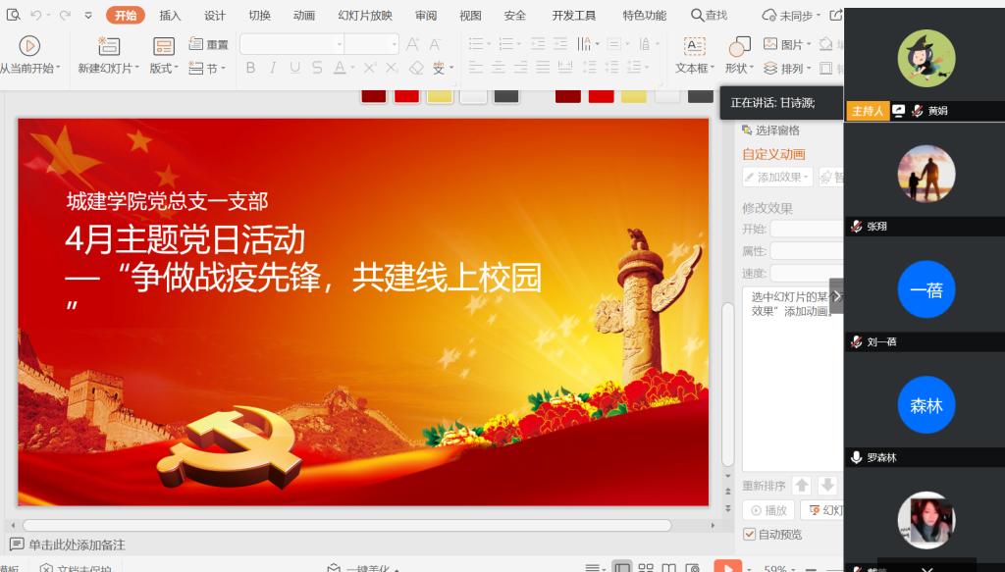Click the redo arrow icon
Screen dimensions: 1005x572
(x=65, y=15)
